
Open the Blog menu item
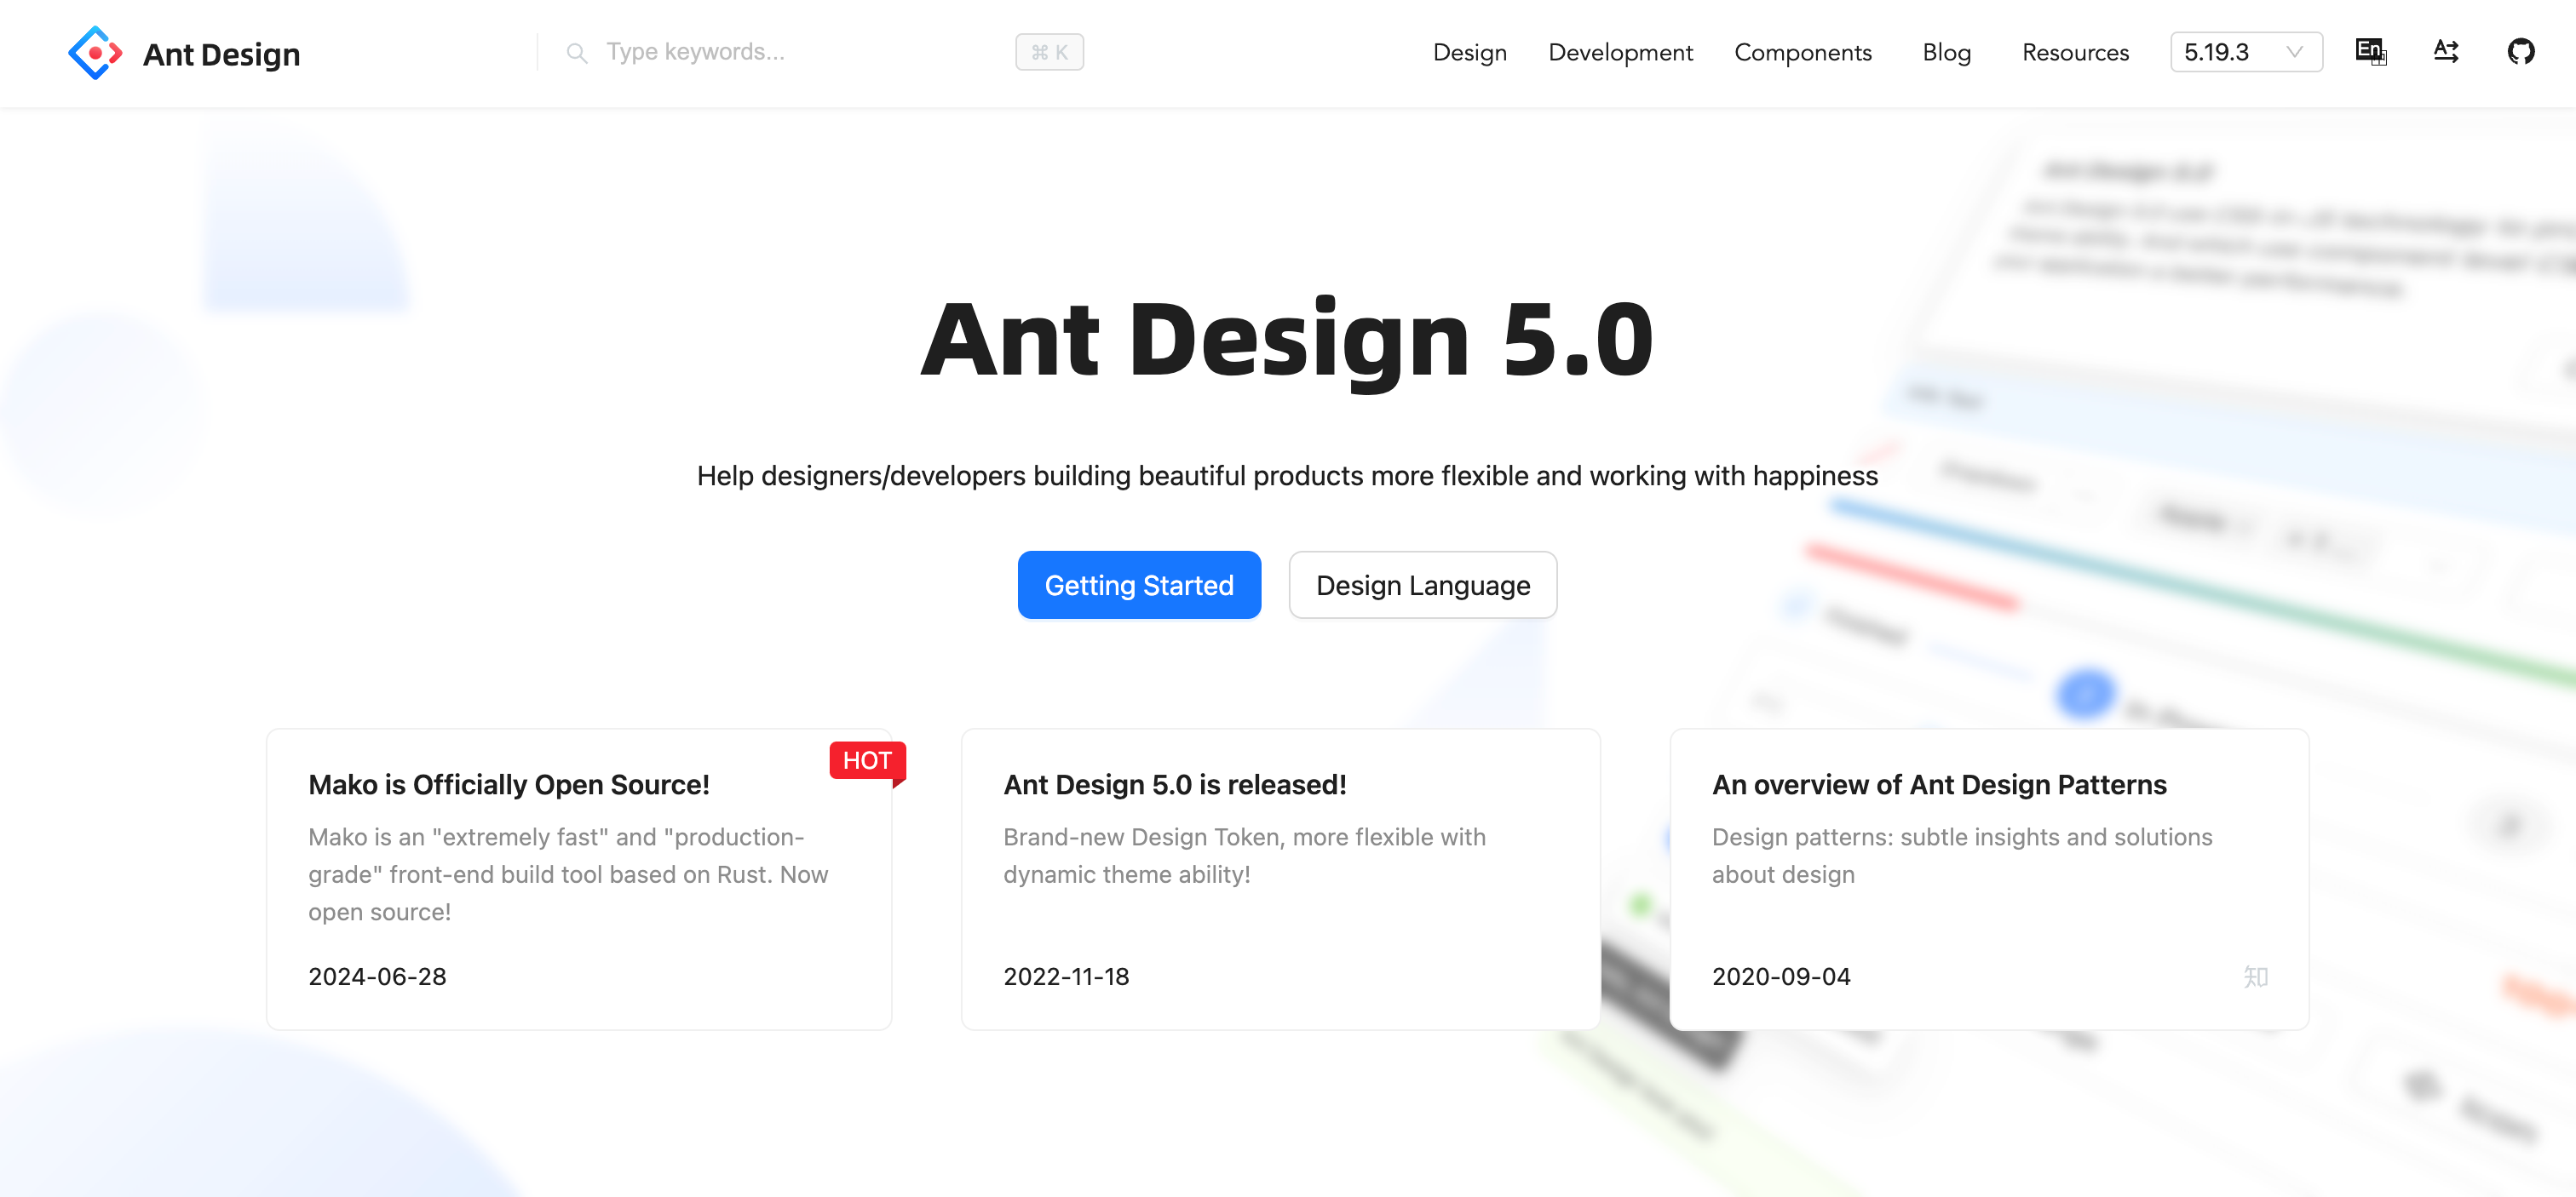1946,52
